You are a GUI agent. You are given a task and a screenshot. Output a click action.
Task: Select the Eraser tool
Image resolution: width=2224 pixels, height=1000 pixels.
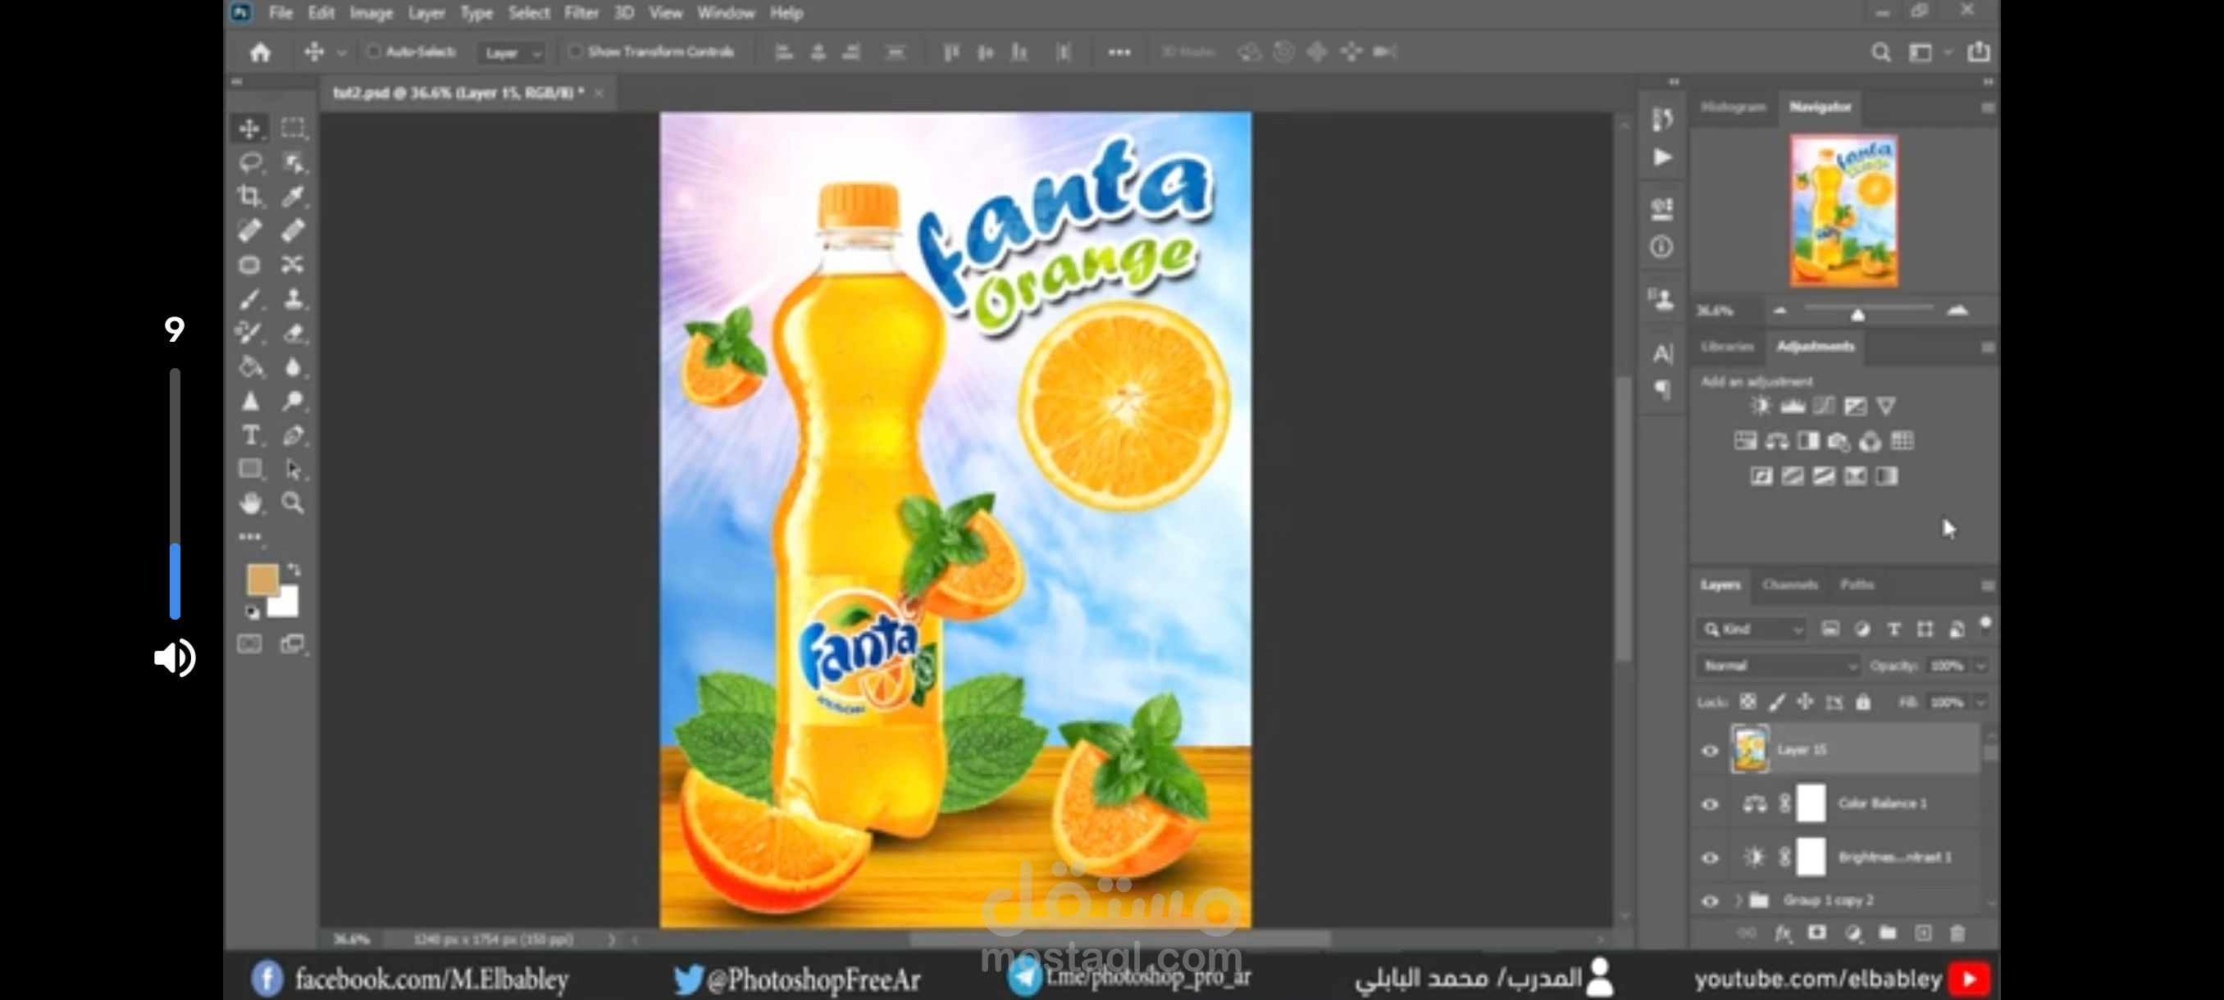[293, 333]
